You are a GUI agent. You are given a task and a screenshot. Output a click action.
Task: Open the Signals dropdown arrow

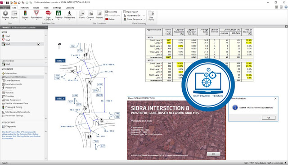(25, 19)
